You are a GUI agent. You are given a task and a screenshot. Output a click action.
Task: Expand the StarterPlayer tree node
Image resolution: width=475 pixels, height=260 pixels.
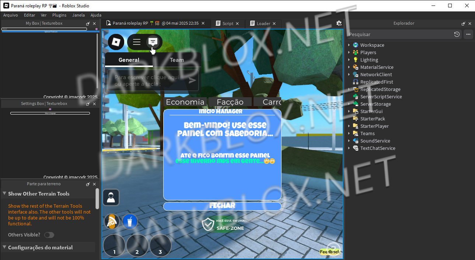[x=349, y=126]
